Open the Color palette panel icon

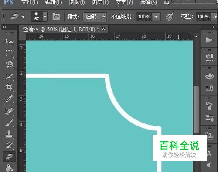click(209, 76)
